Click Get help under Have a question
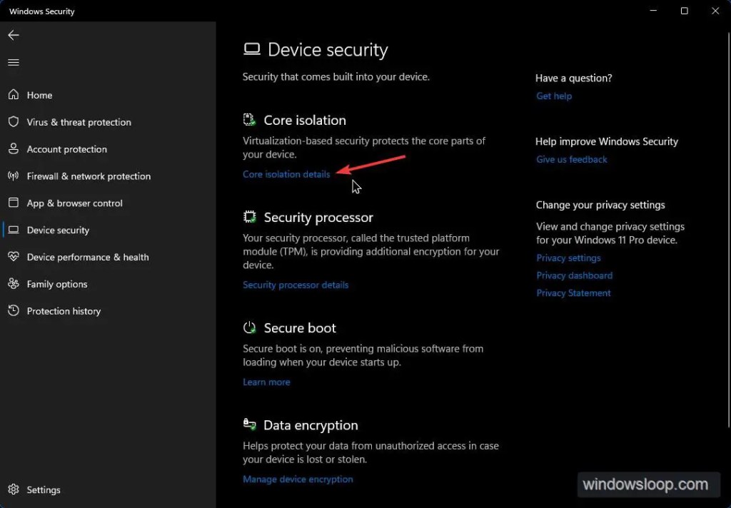731x508 pixels. coord(554,96)
